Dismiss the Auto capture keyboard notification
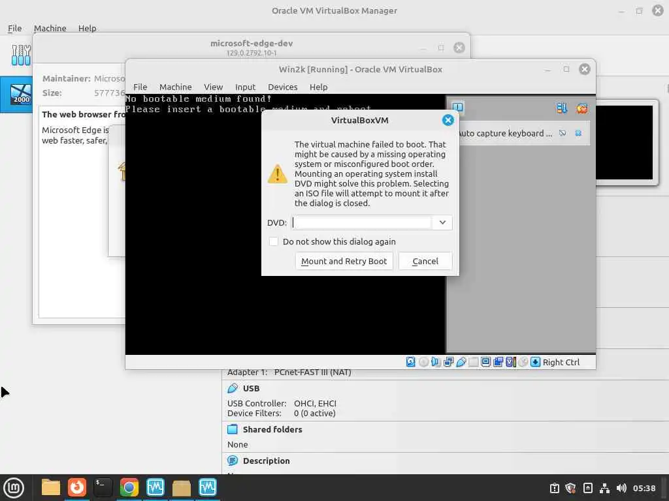Image resolution: width=669 pixels, height=501 pixels. 579,133
